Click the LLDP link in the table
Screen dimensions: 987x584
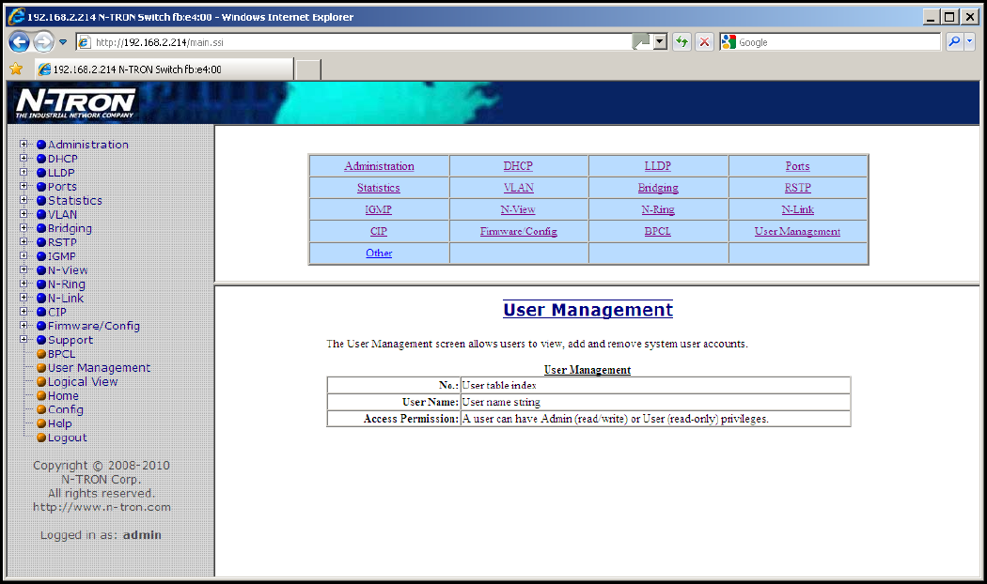tap(658, 166)
